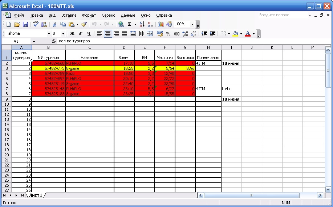Align text left
Screen dimensions: 333x207
coord(100,33)
